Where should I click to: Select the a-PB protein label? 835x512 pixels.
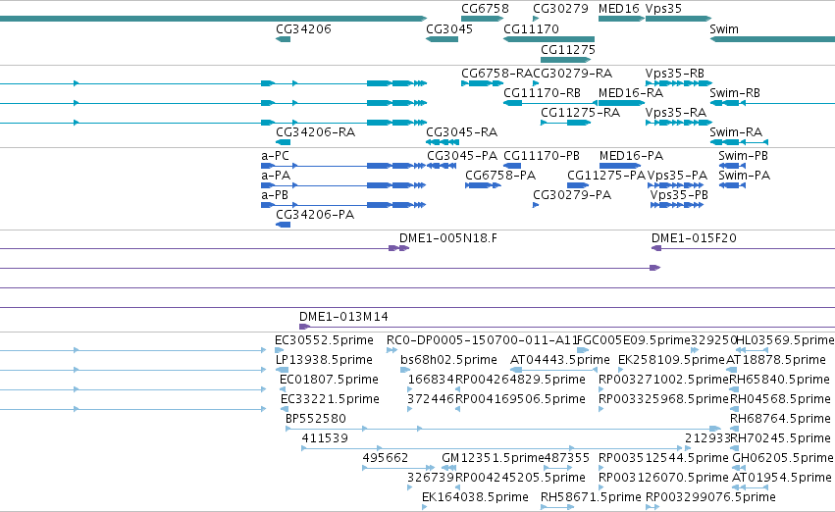click(x=275, y=196)
